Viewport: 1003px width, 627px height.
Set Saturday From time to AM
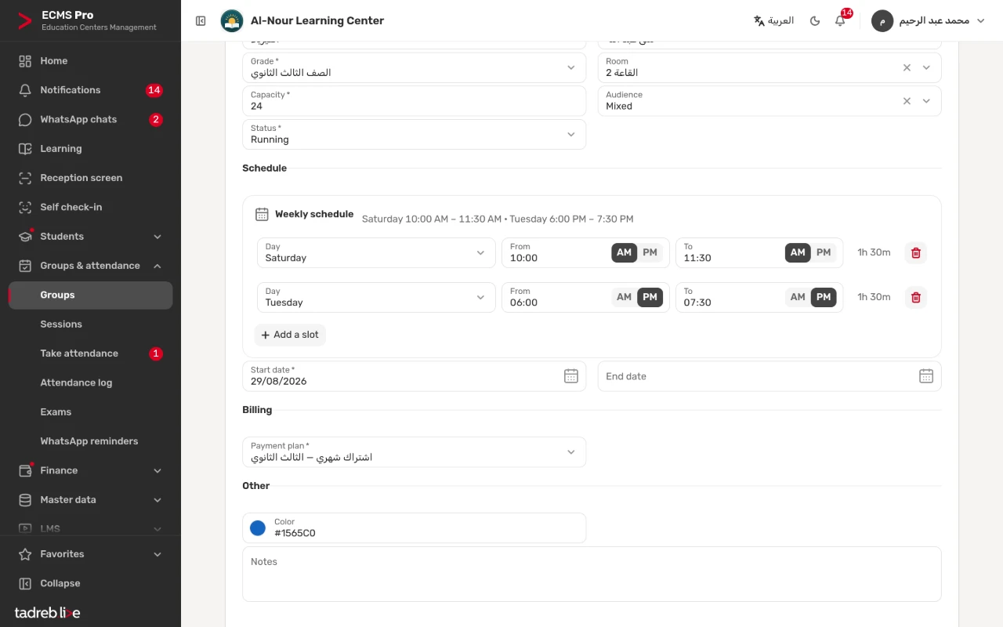[624, 252]
